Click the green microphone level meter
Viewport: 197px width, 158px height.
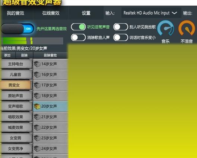click(x=32, y=41)
